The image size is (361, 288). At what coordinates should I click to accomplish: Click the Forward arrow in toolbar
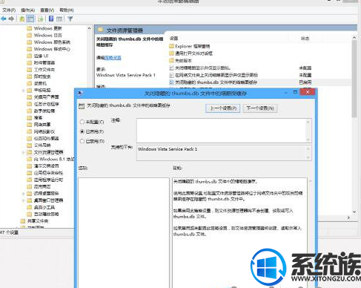point(11,19)
